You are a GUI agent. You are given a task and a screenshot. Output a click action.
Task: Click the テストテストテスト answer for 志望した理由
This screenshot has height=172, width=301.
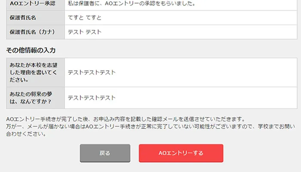point(92,72)
